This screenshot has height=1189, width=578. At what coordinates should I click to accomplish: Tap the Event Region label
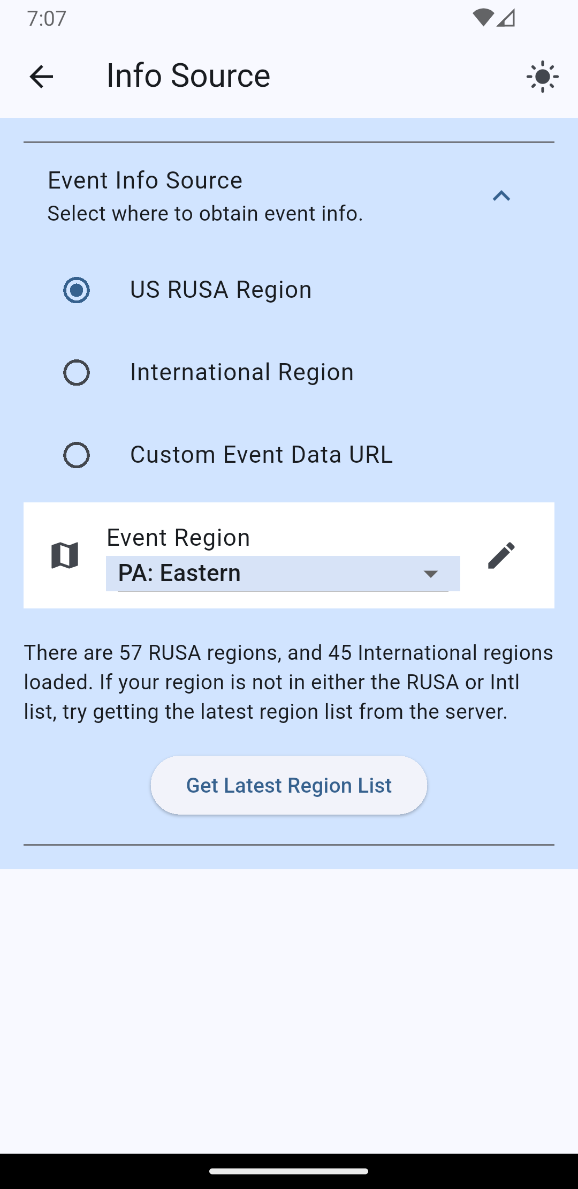coord(178,538)
